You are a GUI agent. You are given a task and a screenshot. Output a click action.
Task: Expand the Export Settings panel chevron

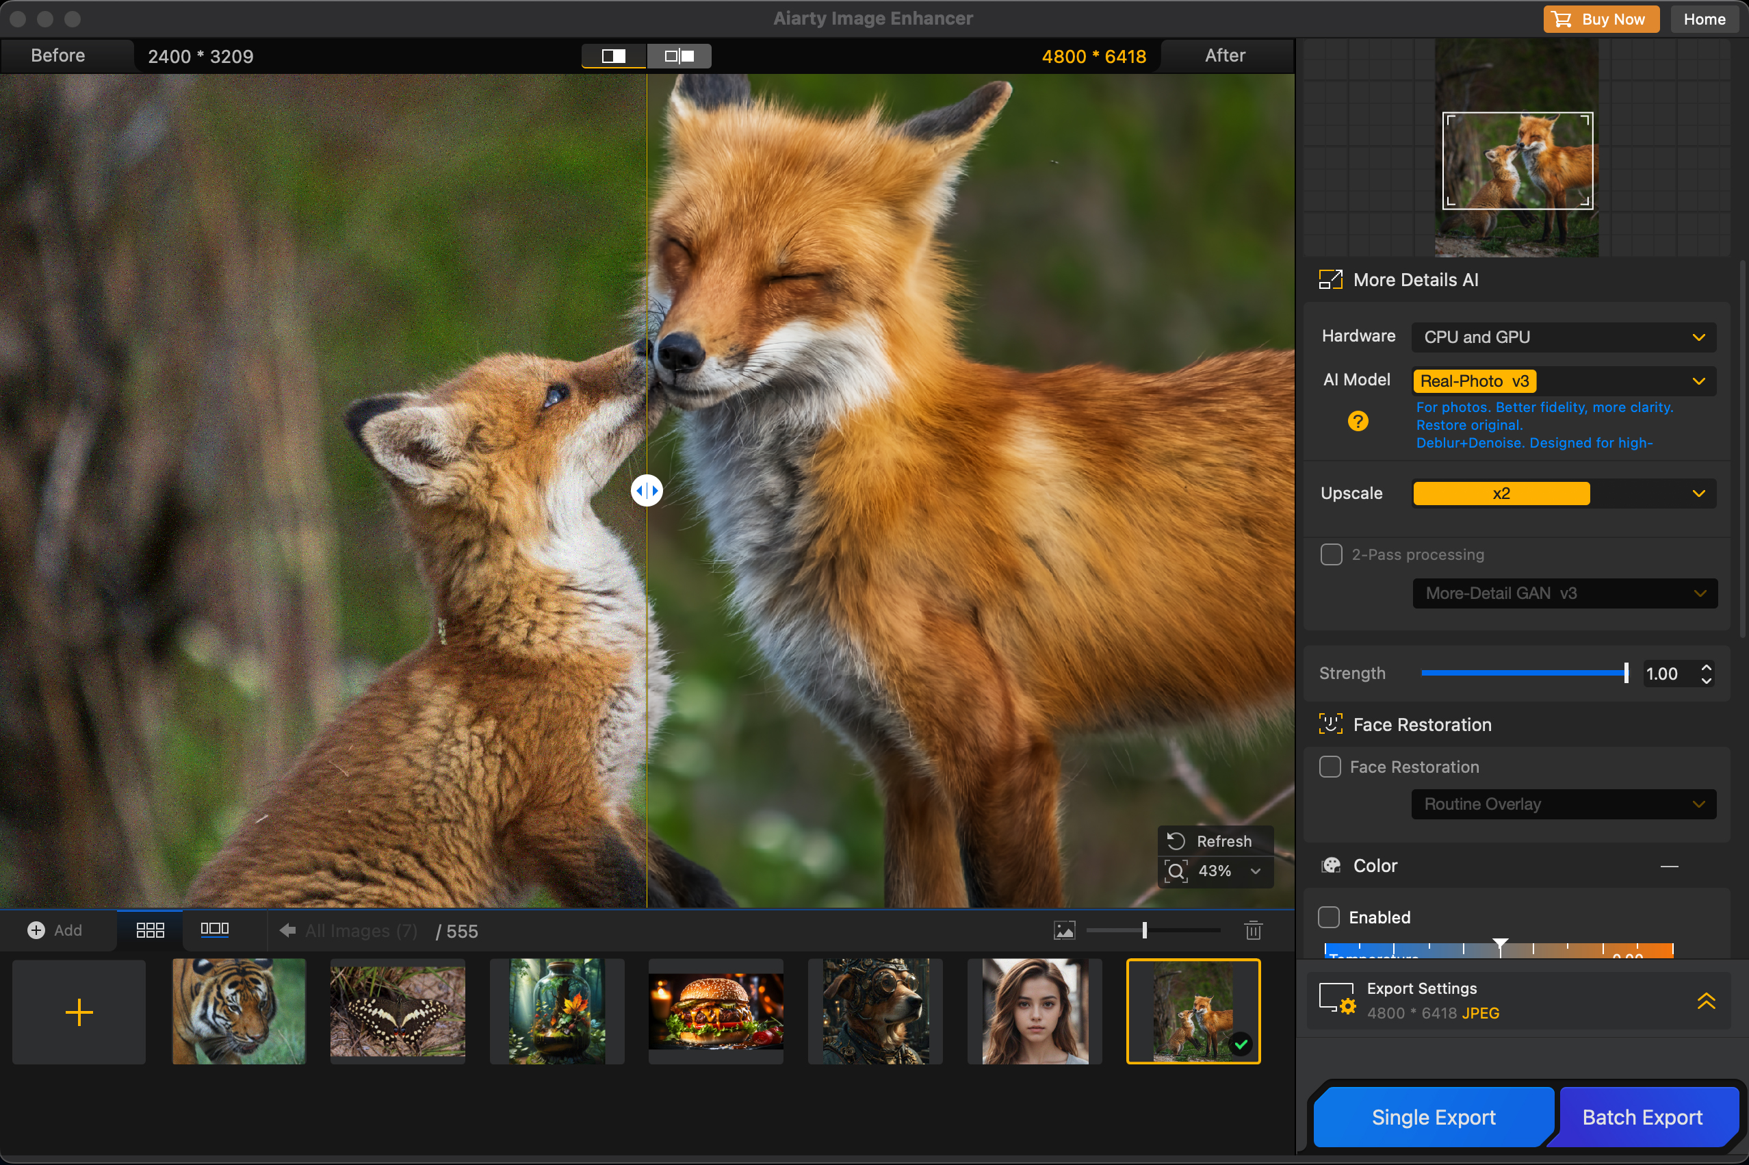pos(1706,1000)
